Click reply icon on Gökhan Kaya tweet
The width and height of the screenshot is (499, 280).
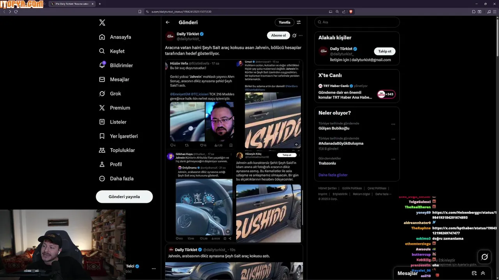pos(177,238)
